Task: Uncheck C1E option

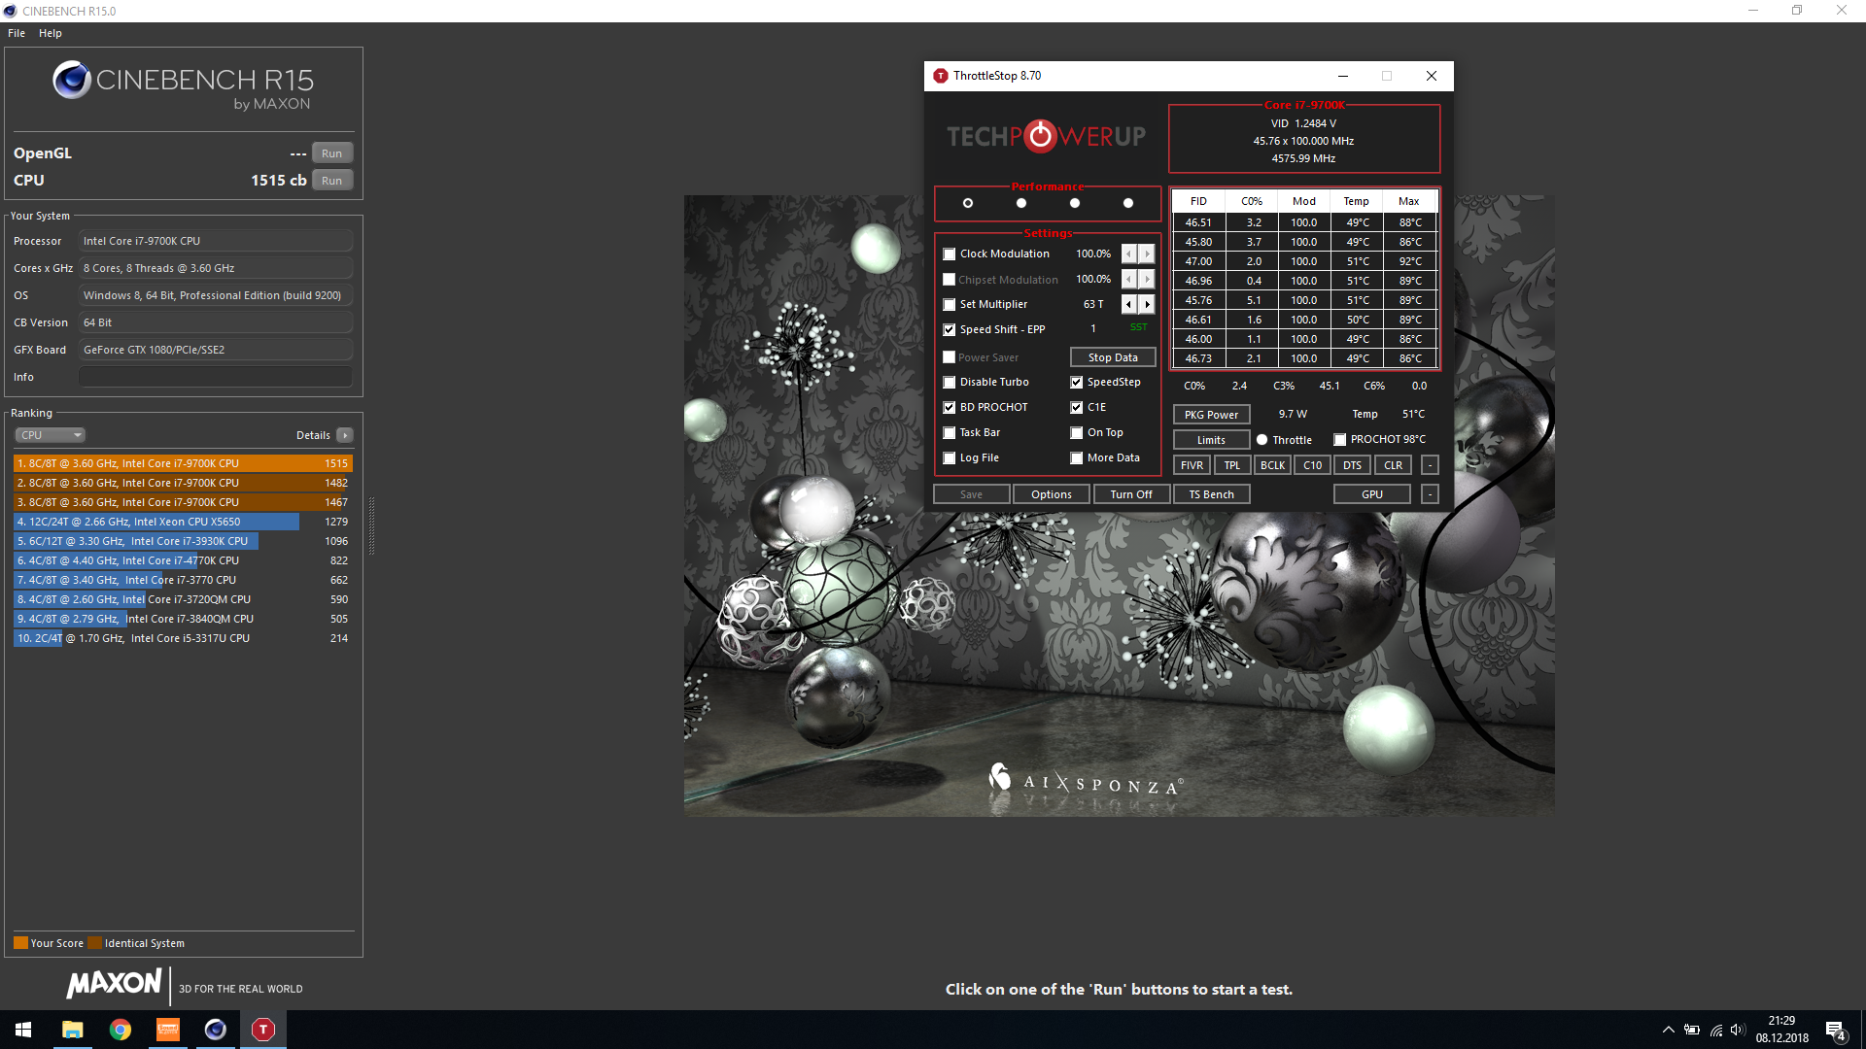Action: coord(1077,408)
